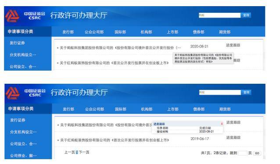The image size is (280, 164).
Task: Select 发行证券 in the bottom screenshot sidebar
Action: [18, 120]
